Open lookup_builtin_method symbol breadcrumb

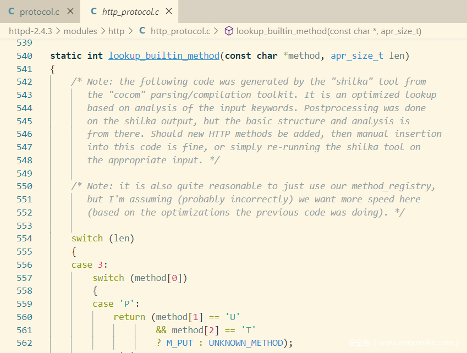tap(328, 31)
